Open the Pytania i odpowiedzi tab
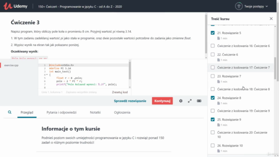The width and height of the screenshot is (279, 157). coord(61,113)
